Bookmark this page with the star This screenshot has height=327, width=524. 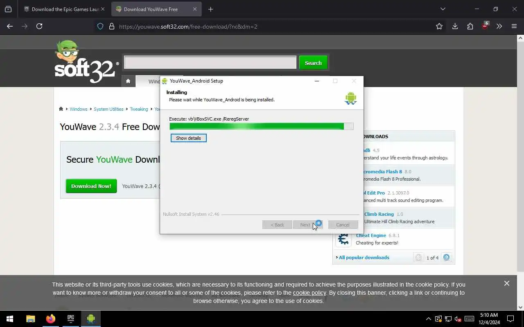439,26
